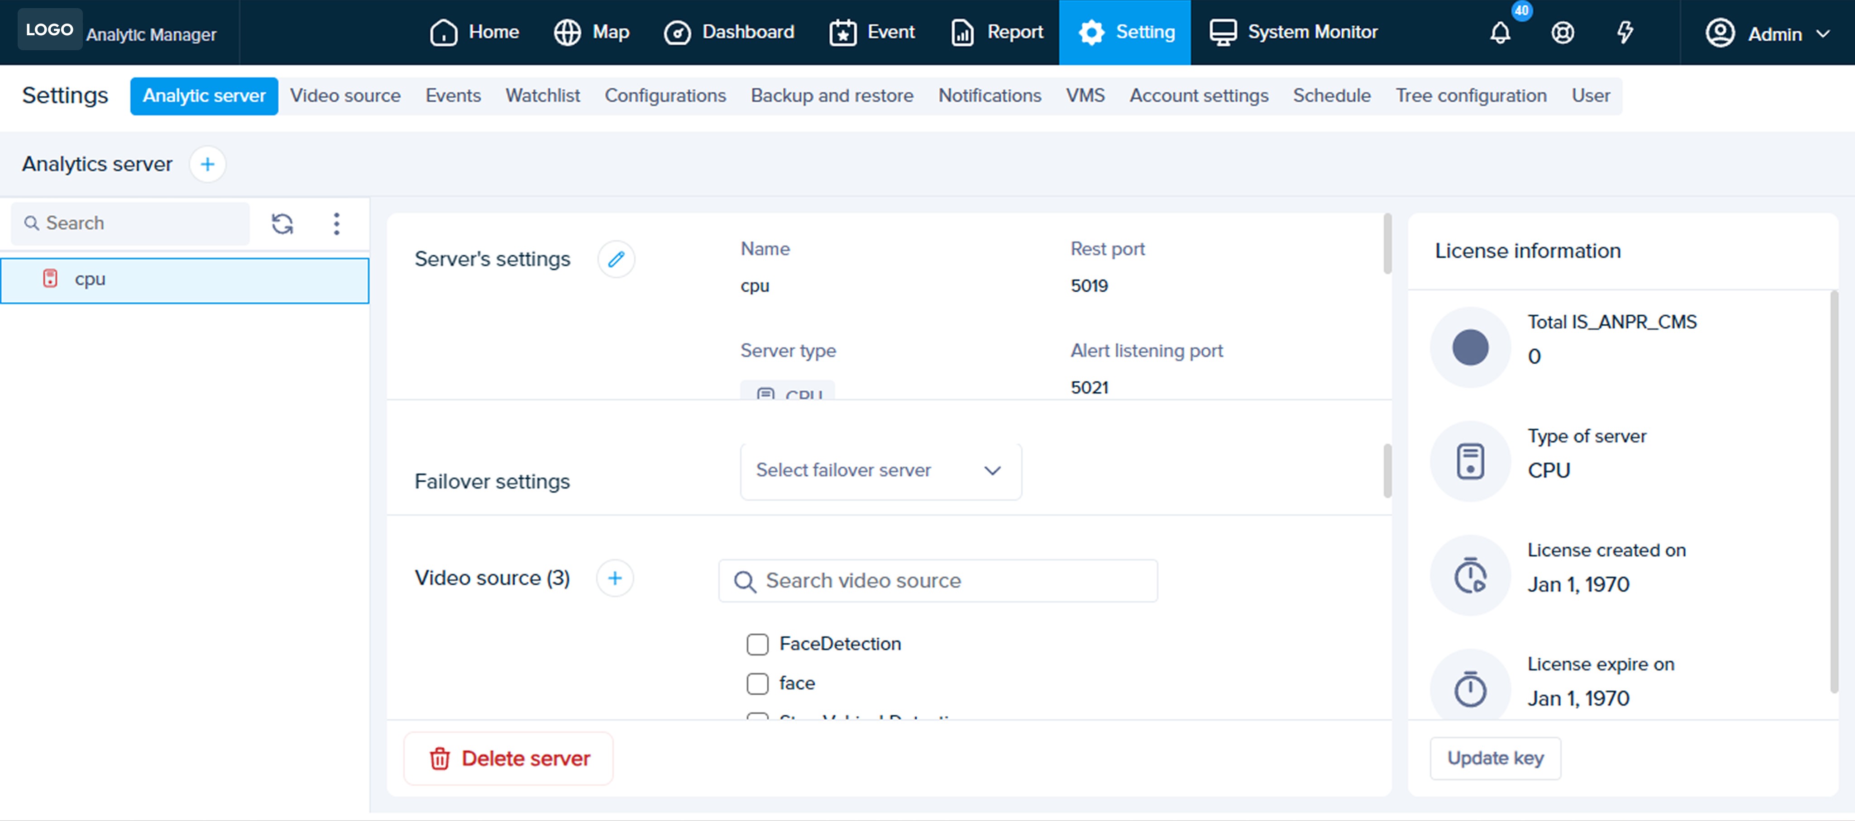
Task: Tick the FaceDetection checkbox
Action: (x=757, y=644)
